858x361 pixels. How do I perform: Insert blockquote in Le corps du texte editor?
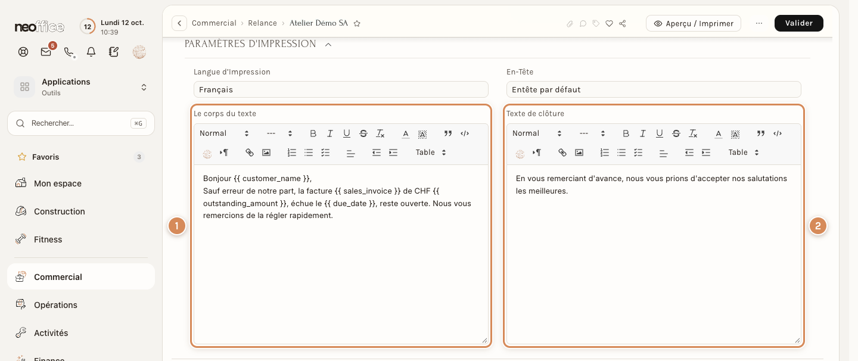(448, 133)
